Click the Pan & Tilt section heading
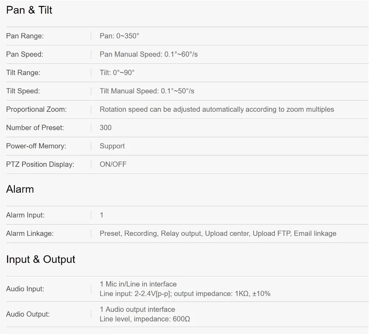 (x=29, y=10)
